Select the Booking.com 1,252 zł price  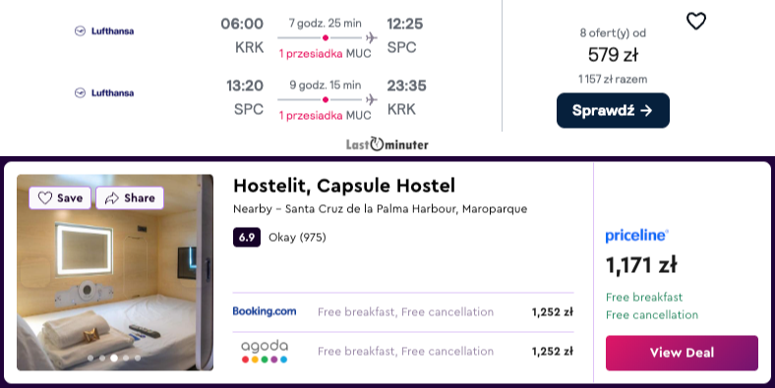tap(552, 312)
